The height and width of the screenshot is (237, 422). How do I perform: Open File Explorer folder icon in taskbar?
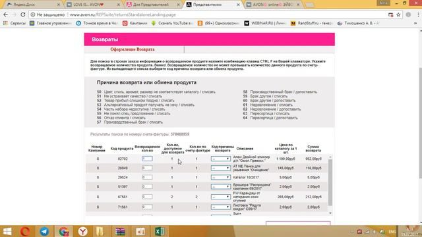click(100, 231)
